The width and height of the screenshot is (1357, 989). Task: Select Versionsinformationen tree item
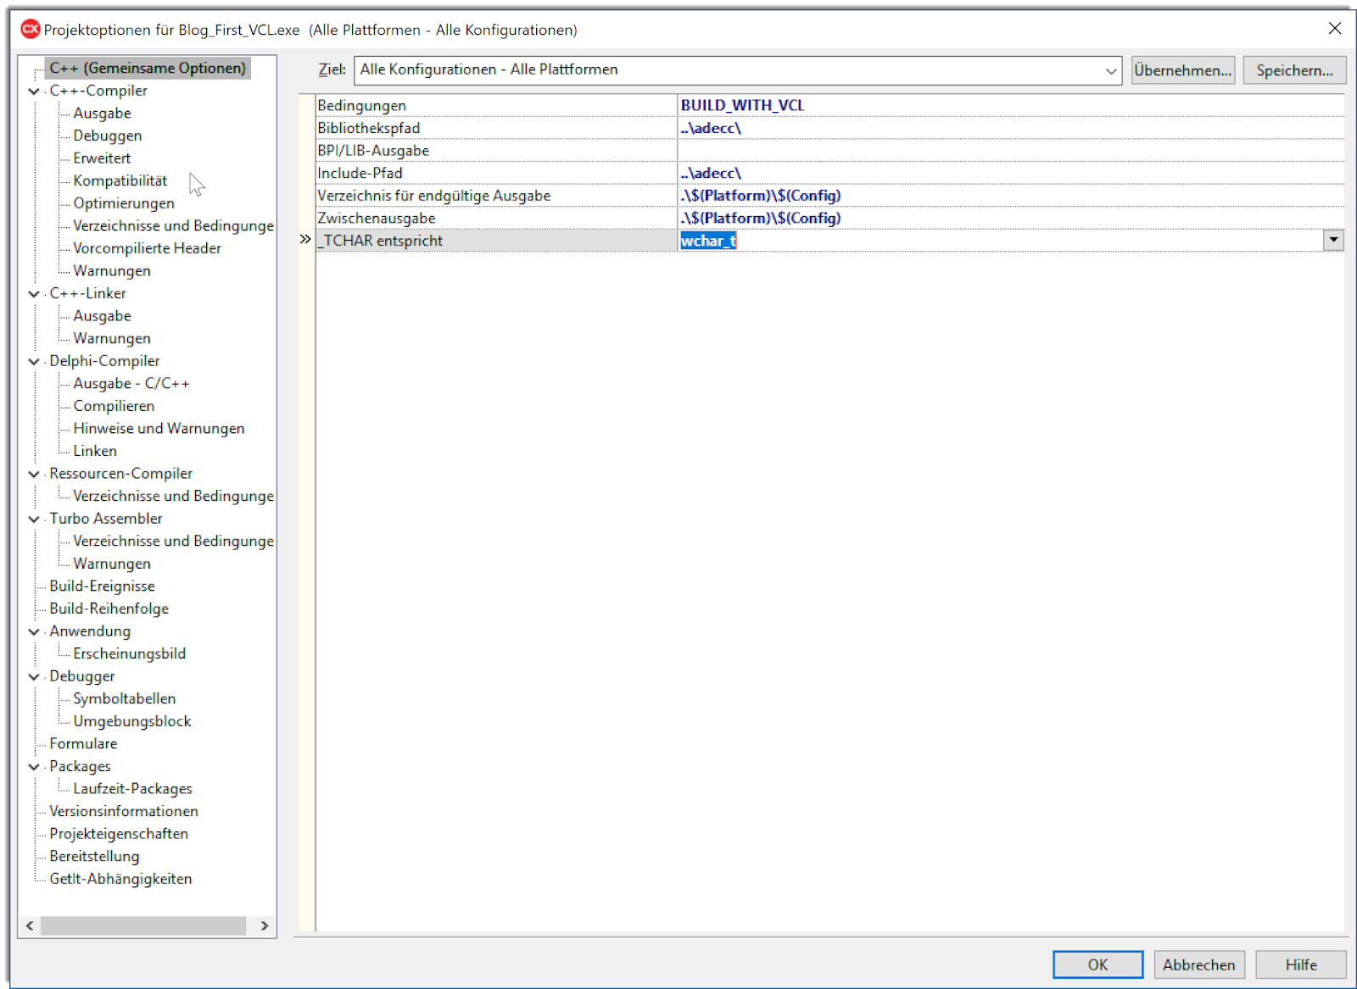(x=124, y=811)
